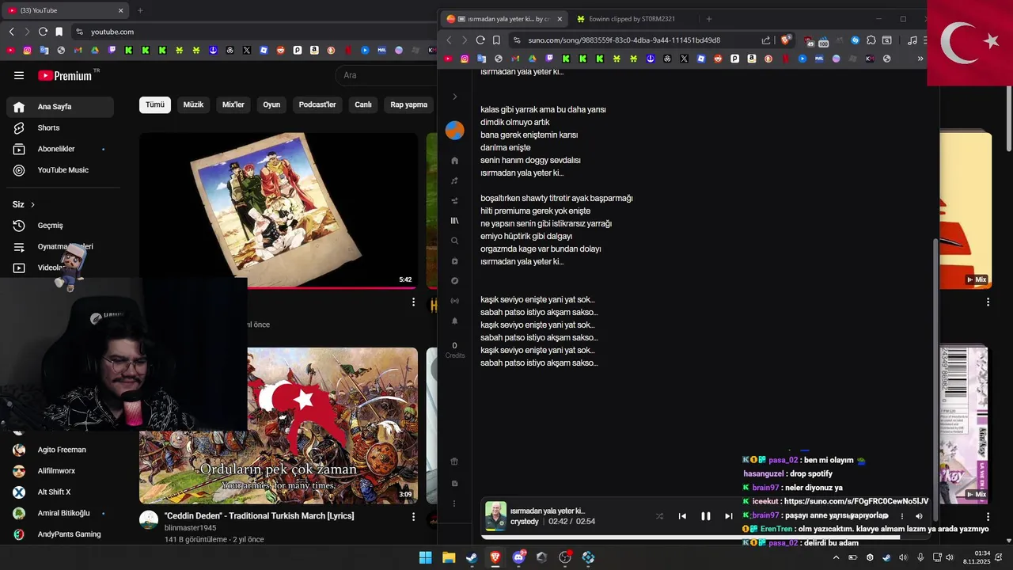Bookmark page in the YouTube browser window
The image size is (1013, 570).
tap(59, 32)
